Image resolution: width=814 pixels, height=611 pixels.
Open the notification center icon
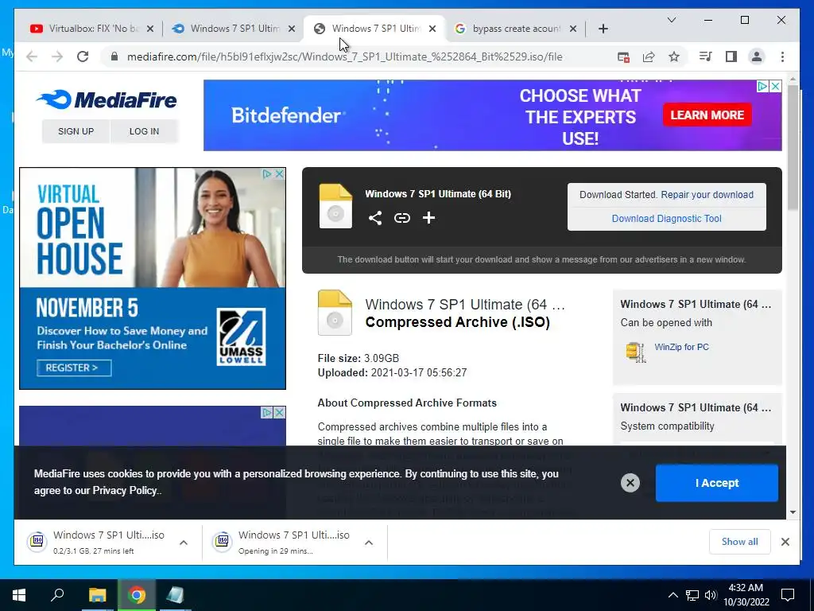(788, 595)
